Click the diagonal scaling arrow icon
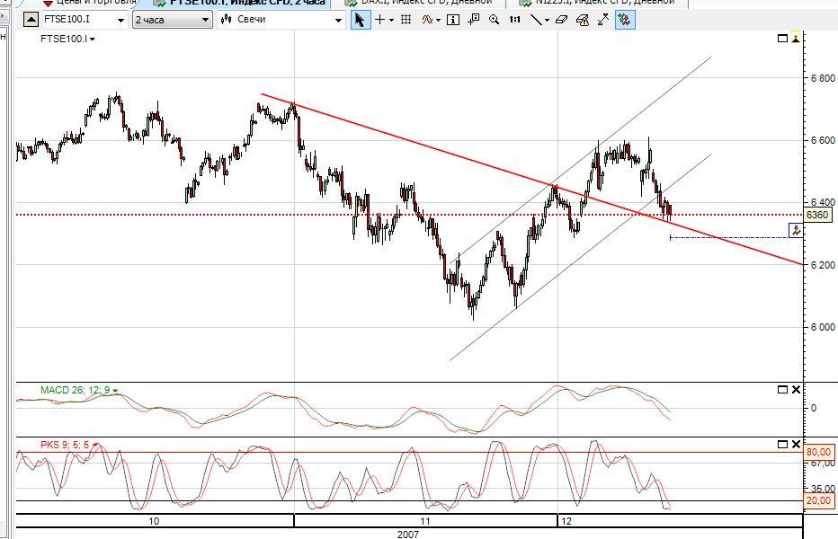838x539 pixels. 602,20
